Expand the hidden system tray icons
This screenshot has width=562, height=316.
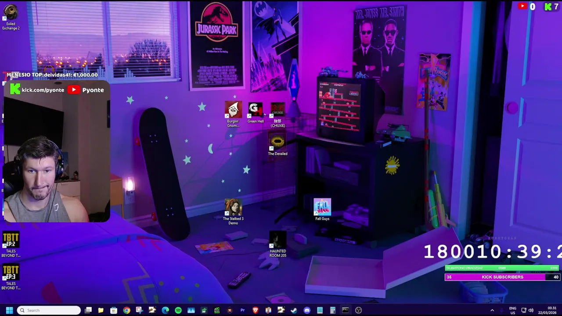point(492,310)
